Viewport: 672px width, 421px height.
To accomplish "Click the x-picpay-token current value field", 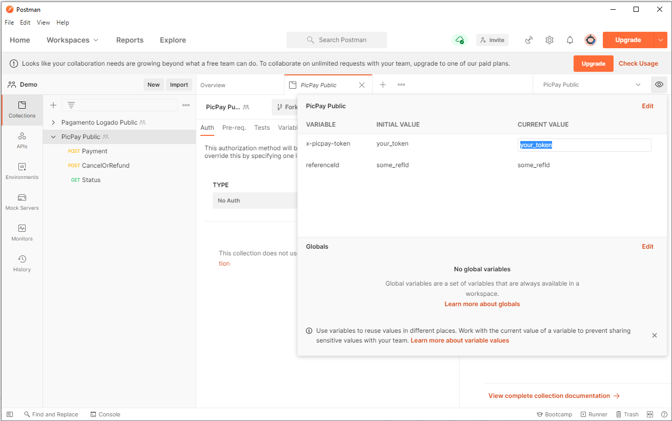I will click(584, 145).
